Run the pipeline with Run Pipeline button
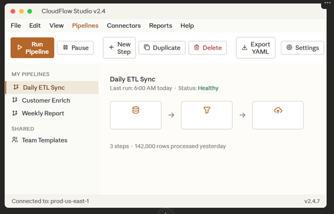334x214 pixels. (x=32, y=48)
